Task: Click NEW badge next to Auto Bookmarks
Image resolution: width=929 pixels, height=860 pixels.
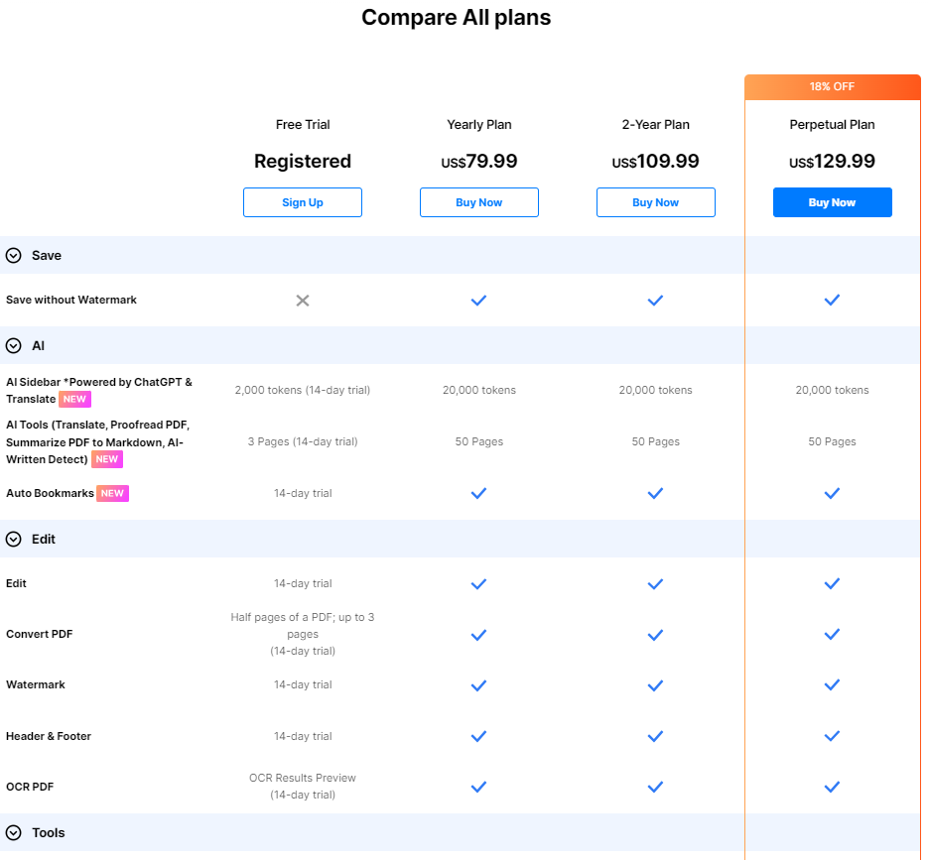Action: coord(113,493)
